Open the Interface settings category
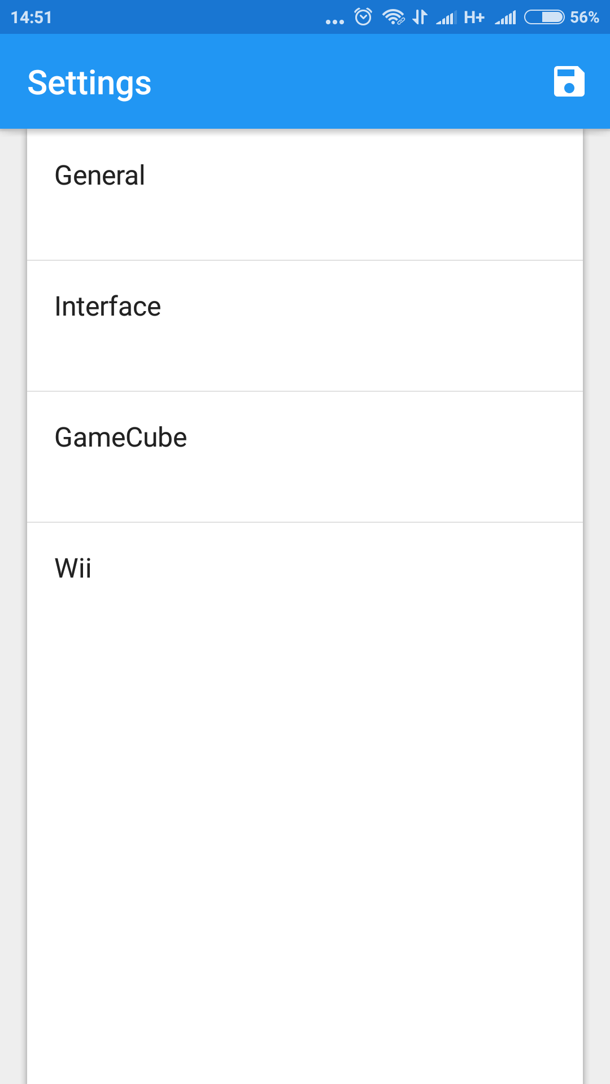 pos(305,326)
